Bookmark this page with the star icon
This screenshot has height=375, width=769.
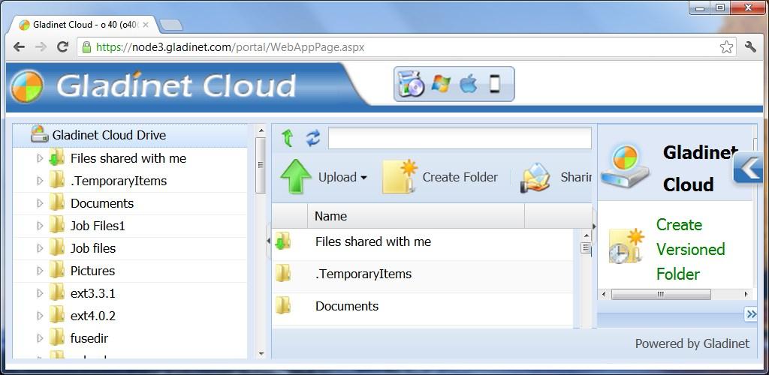click(726, 47)
